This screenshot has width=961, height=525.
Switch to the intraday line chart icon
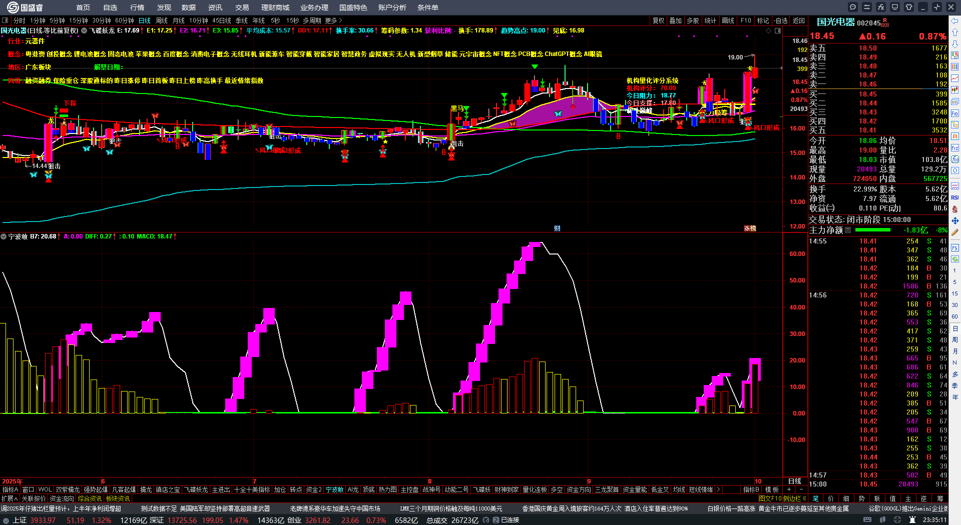(955, 78)
